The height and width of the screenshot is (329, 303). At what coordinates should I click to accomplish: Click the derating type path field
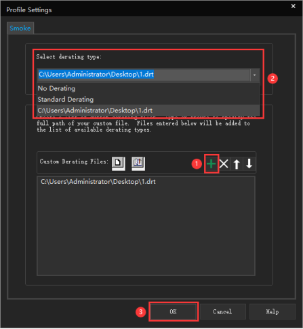[x=144, y=75]
